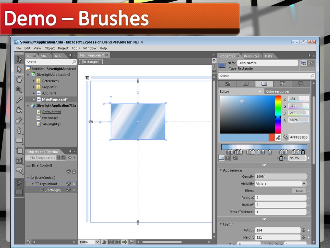
Task: Show the Events lightning view
Action: 311,63
